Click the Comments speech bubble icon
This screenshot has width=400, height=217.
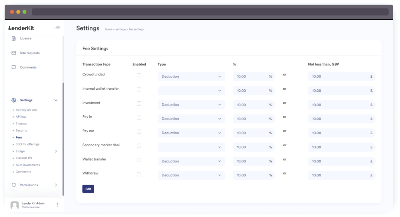(x=14, y=67)
